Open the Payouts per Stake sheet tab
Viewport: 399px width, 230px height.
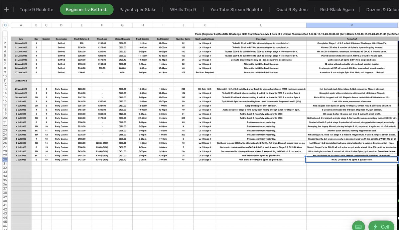pos(138,10)
